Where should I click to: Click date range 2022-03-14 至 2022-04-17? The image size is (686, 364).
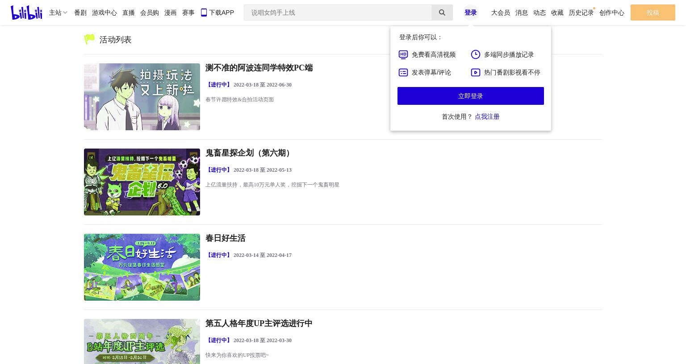click(x=263, y=255)
